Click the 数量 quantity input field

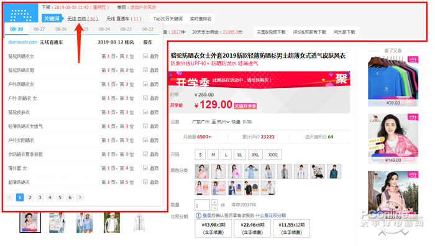coord(202,205)
